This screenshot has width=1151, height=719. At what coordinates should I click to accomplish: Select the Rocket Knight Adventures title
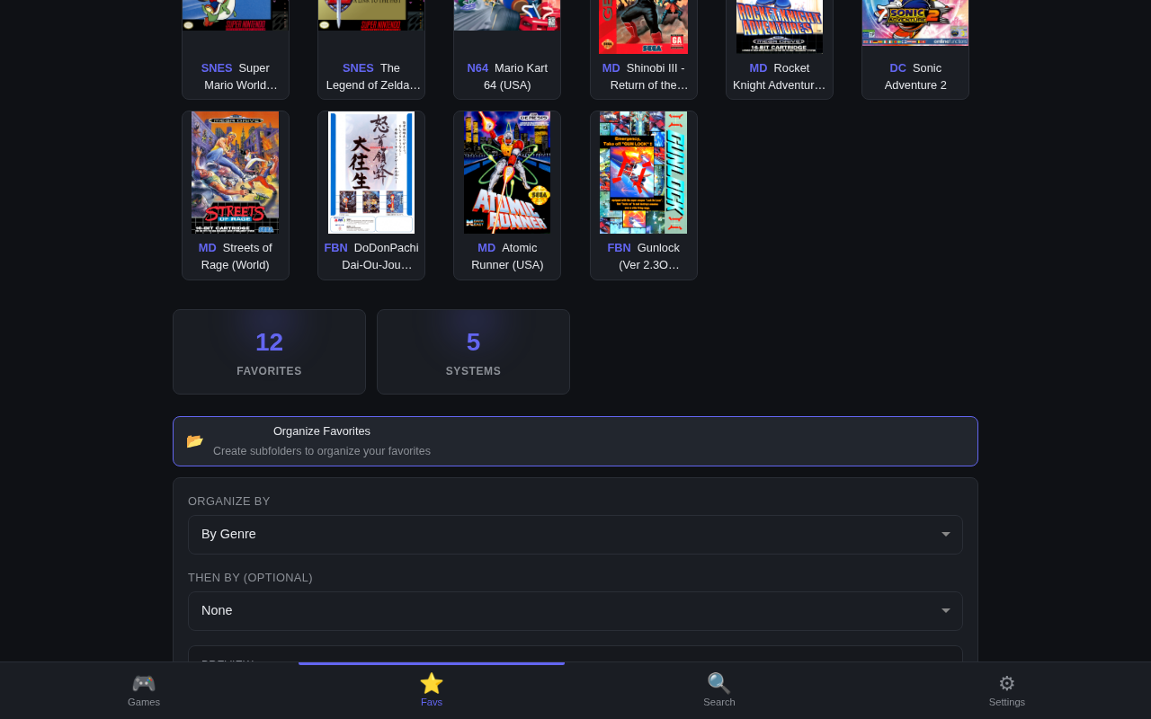(x=780, y=76)
